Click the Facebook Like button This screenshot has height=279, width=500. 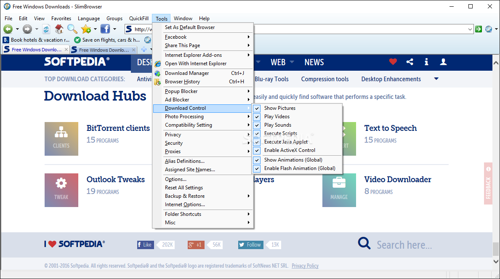(145, 244)
